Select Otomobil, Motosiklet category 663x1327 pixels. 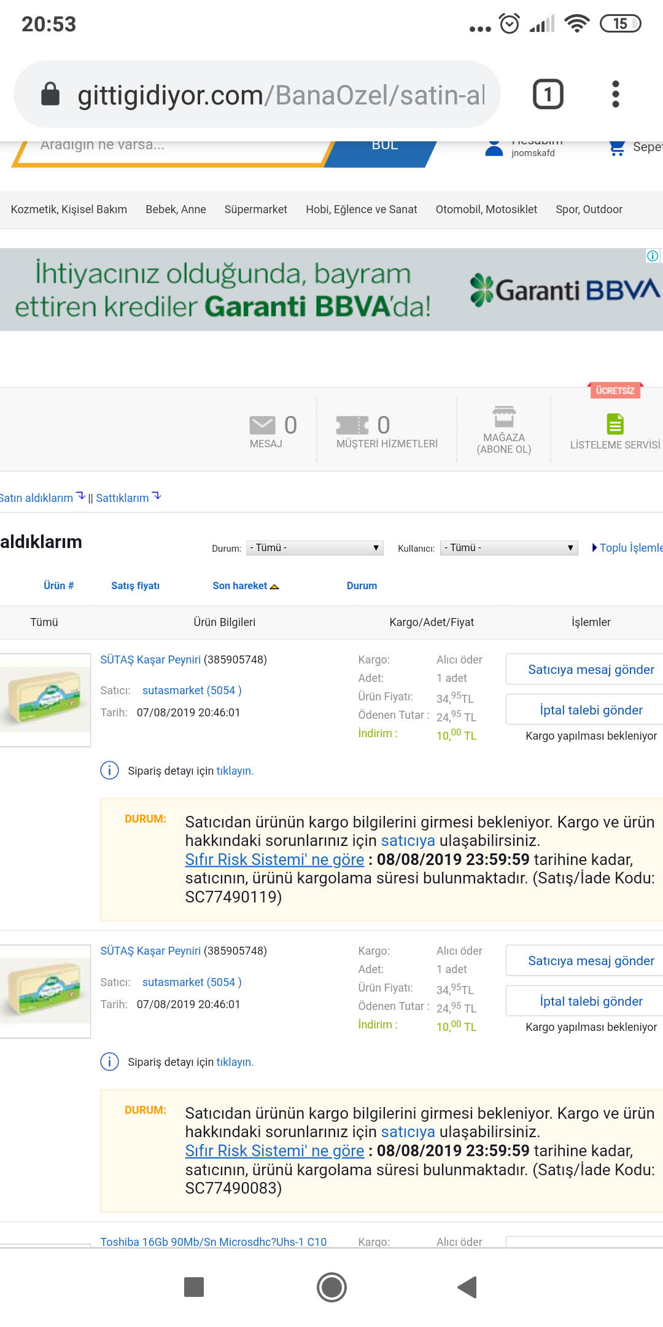point(486,209)
